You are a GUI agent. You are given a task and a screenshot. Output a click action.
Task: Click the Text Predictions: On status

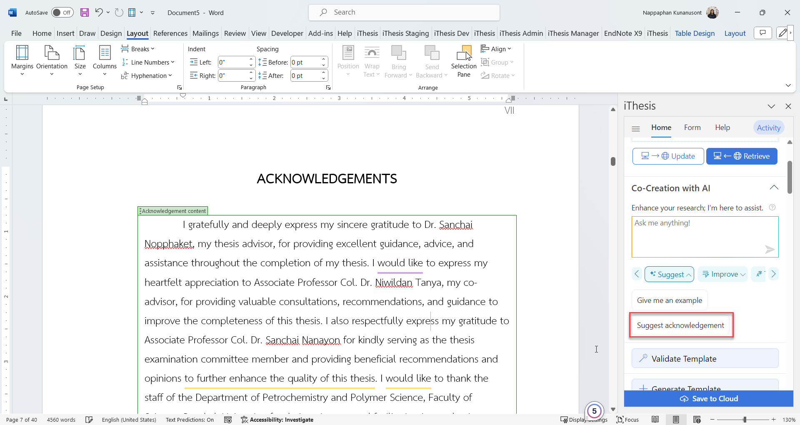(190, 420)
